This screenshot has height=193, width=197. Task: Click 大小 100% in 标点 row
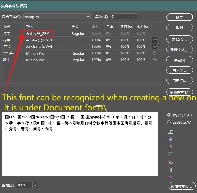point(96,40)
